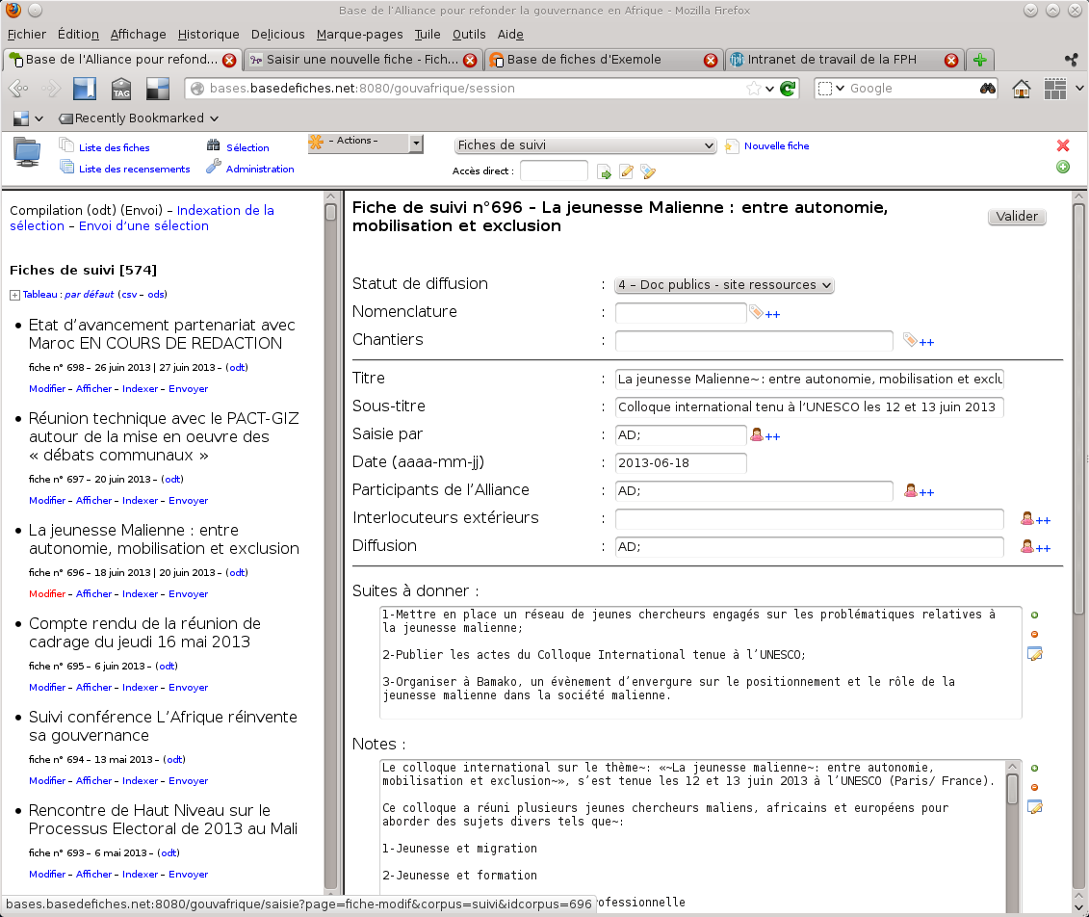Open the Marque-pages menu
The height and width of the screenshot is (917, 1089).
pos(360,34)
